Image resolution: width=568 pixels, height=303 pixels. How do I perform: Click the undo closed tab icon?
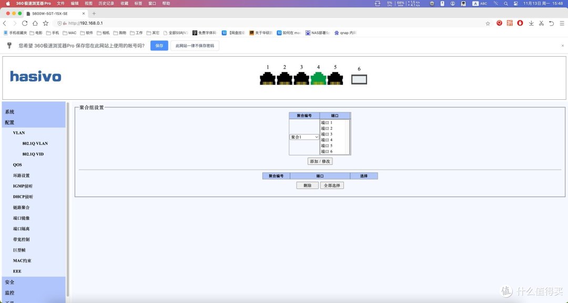click(x=551, y=23)
